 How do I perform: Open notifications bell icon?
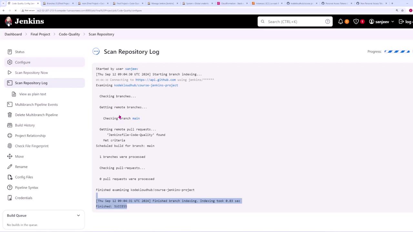pos(340,22)
